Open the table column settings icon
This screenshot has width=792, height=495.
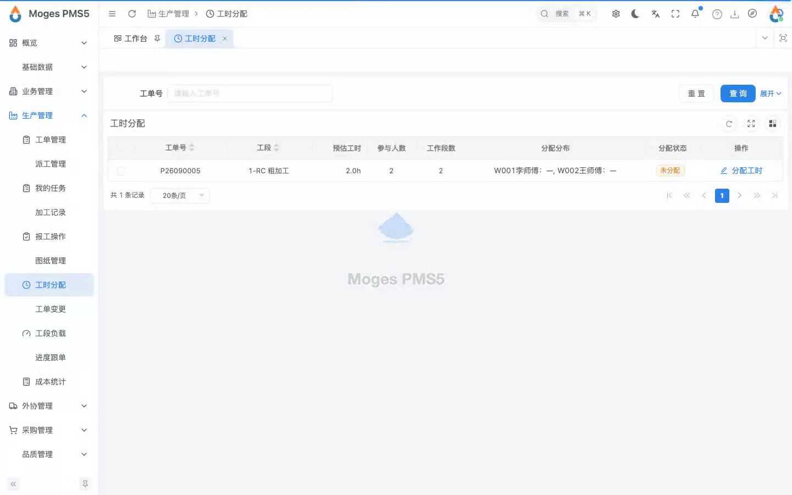pos(773,124)
